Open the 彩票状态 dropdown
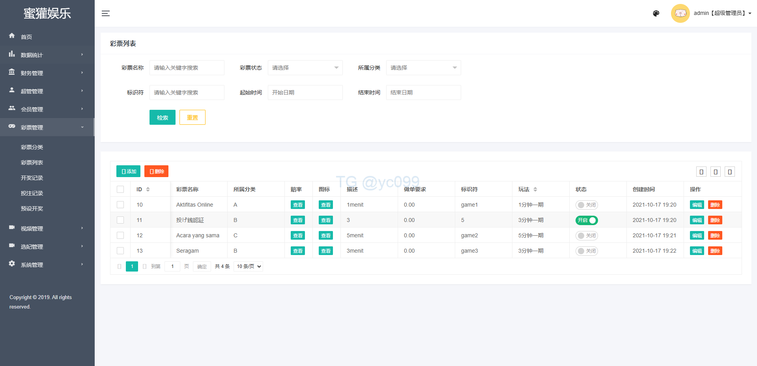Viewport: 757px width, 366px height. pos(305,68)
